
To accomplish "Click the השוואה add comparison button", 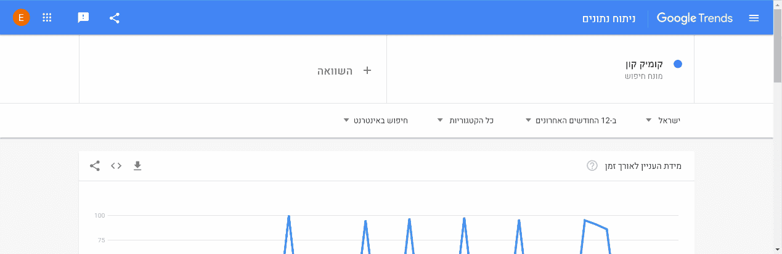I will (335, 71).
